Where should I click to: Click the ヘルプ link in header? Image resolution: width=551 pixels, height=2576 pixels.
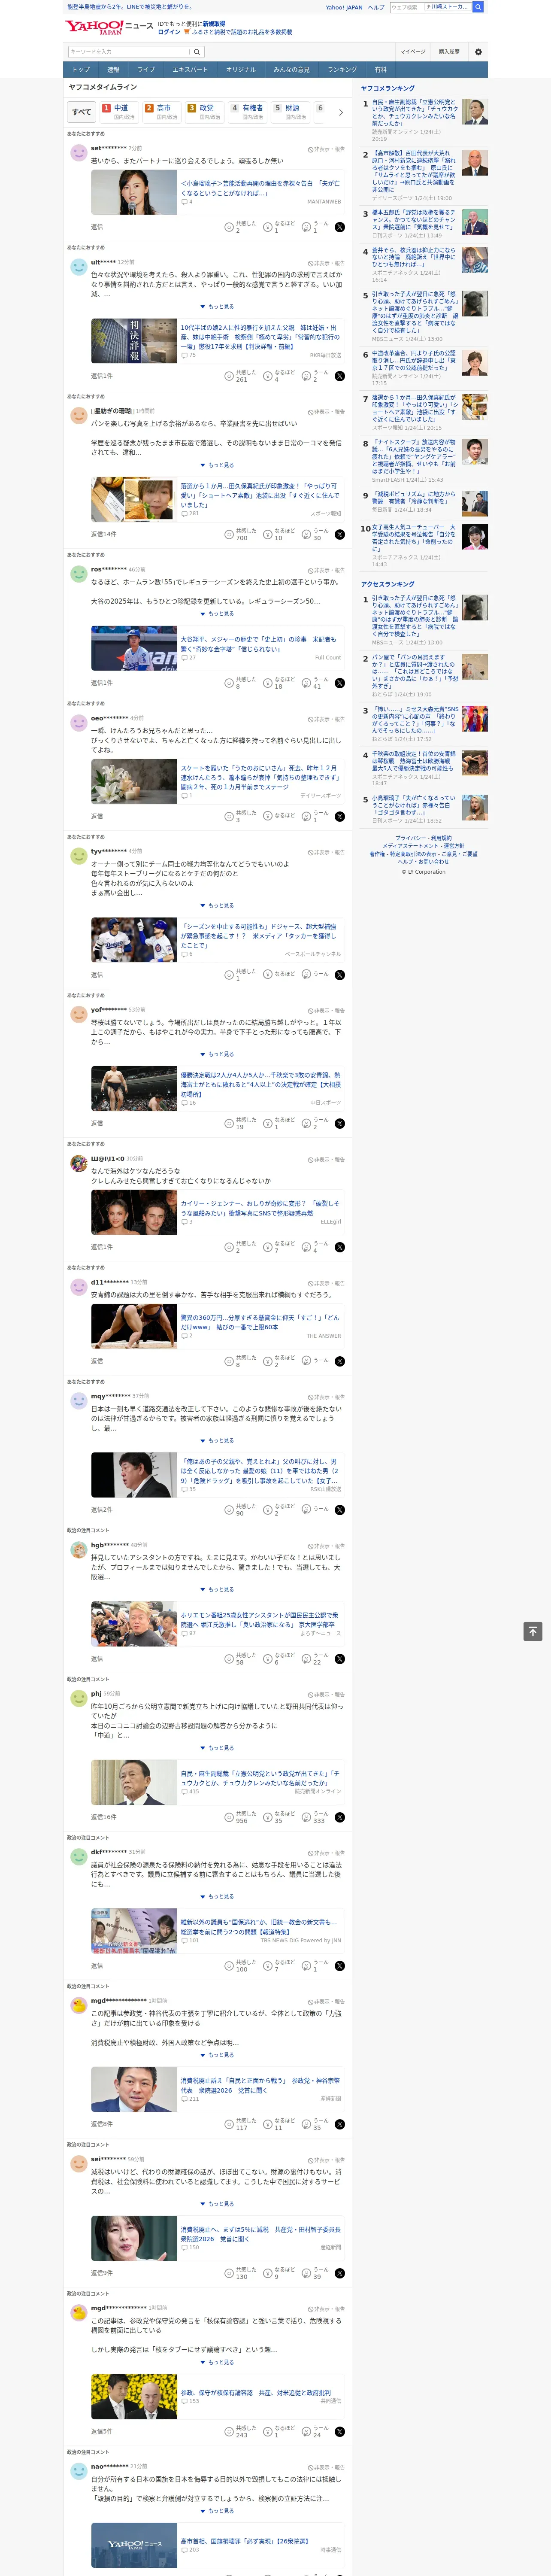[x=375, y=7]
